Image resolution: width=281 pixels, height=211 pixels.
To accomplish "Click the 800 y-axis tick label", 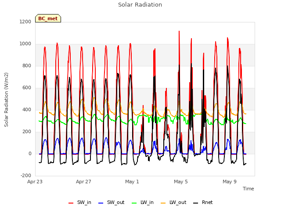I will tap(27, 66).
